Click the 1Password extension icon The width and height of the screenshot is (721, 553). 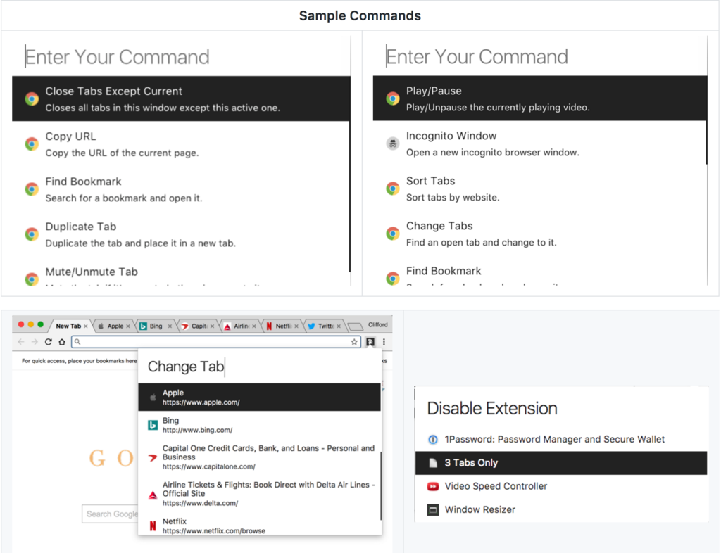[433, 440]
